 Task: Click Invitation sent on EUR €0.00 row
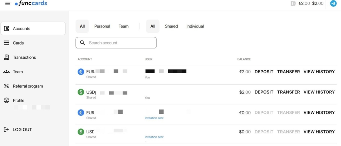click(x=154, y=118)
